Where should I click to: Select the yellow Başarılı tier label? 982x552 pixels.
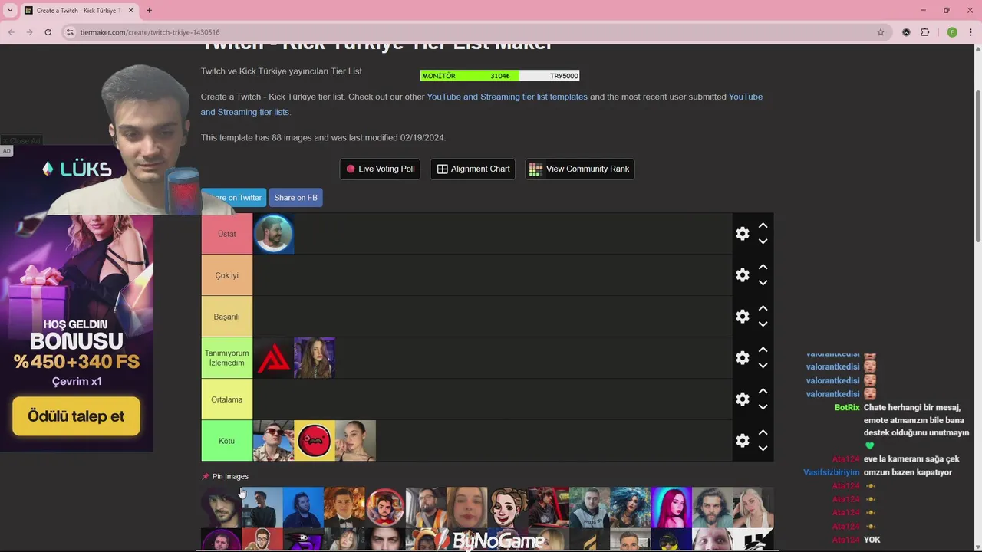(226, 317)
